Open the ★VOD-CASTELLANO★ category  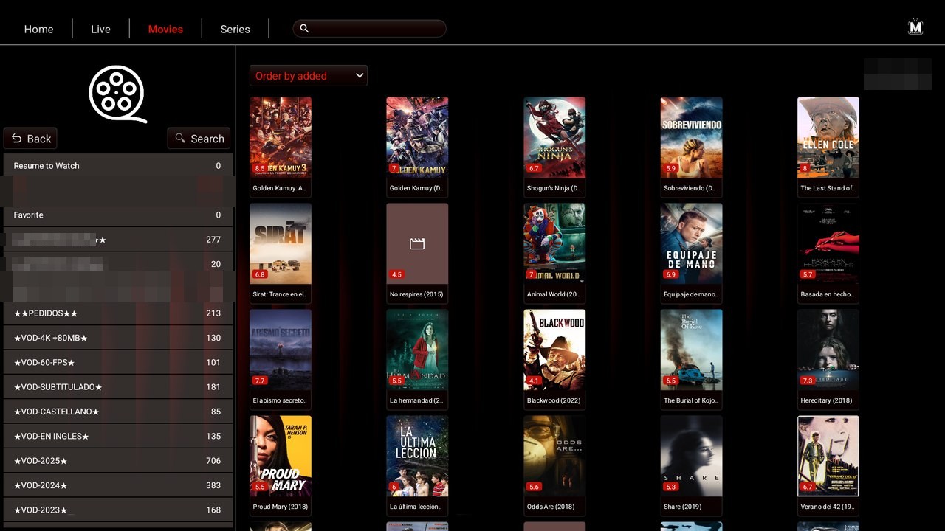(118, 412)
